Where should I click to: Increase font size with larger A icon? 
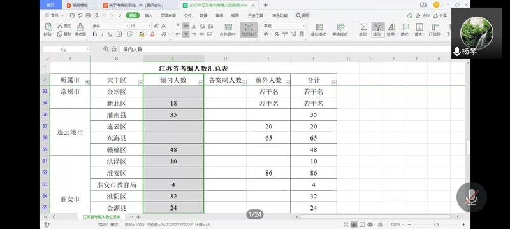click(156, 25)
